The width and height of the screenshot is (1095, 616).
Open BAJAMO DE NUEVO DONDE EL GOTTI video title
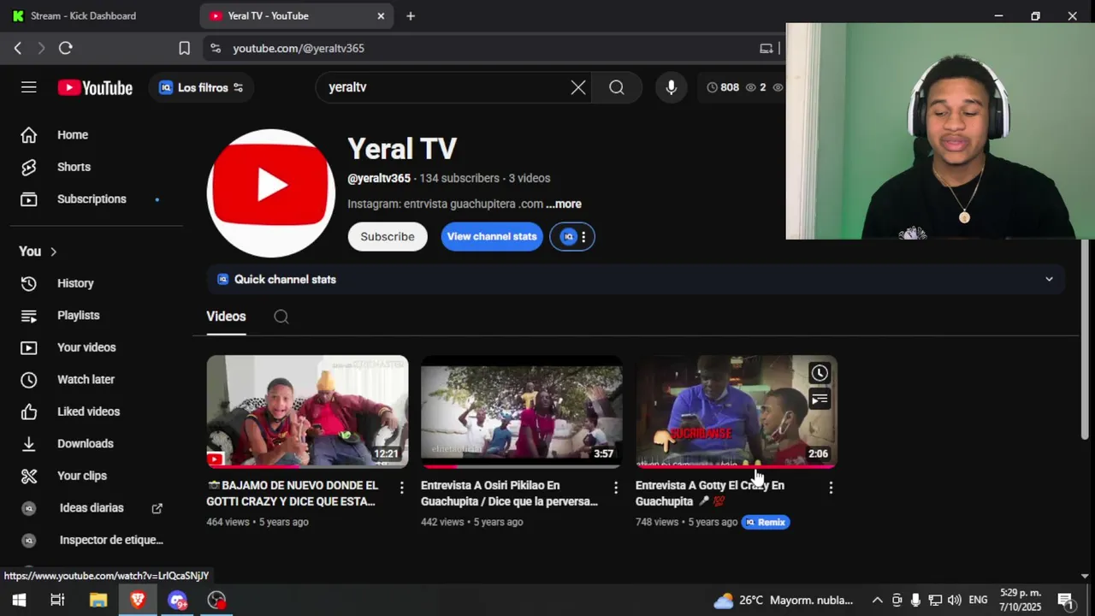pyautogui.click(x=293, y=493)
